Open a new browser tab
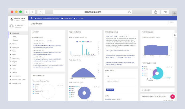 [x=174, y=13]
